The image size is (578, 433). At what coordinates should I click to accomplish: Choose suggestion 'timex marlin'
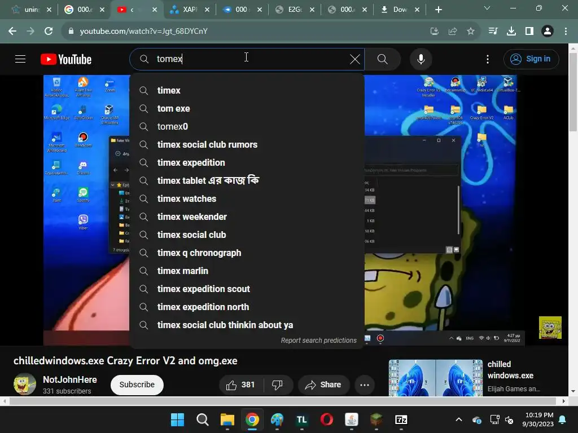[247, 271]
